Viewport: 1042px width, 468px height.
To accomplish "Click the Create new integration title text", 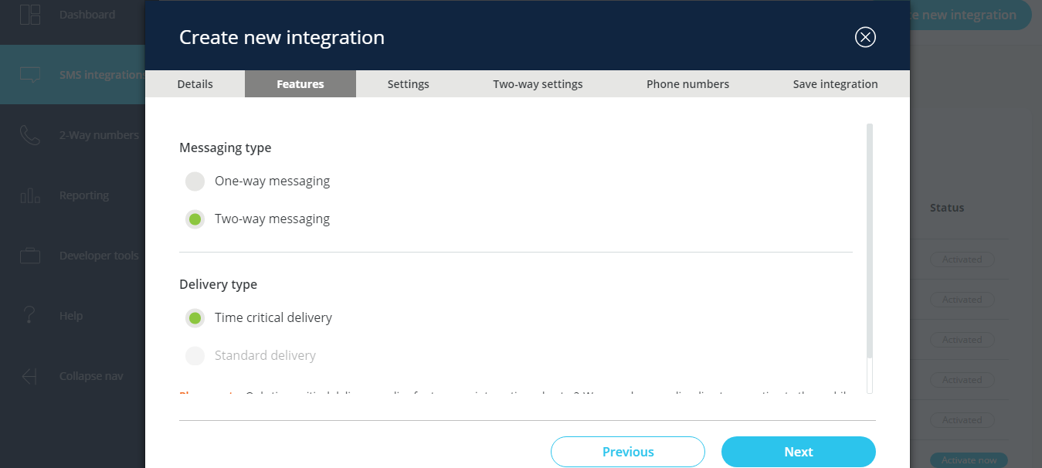I will [x=282, y=37].
